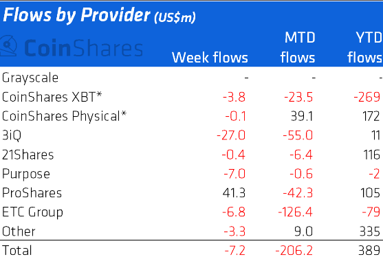The image size is (383, 259).
Task: Select the 21Shares provider label
Action: (x=28, y=155)
